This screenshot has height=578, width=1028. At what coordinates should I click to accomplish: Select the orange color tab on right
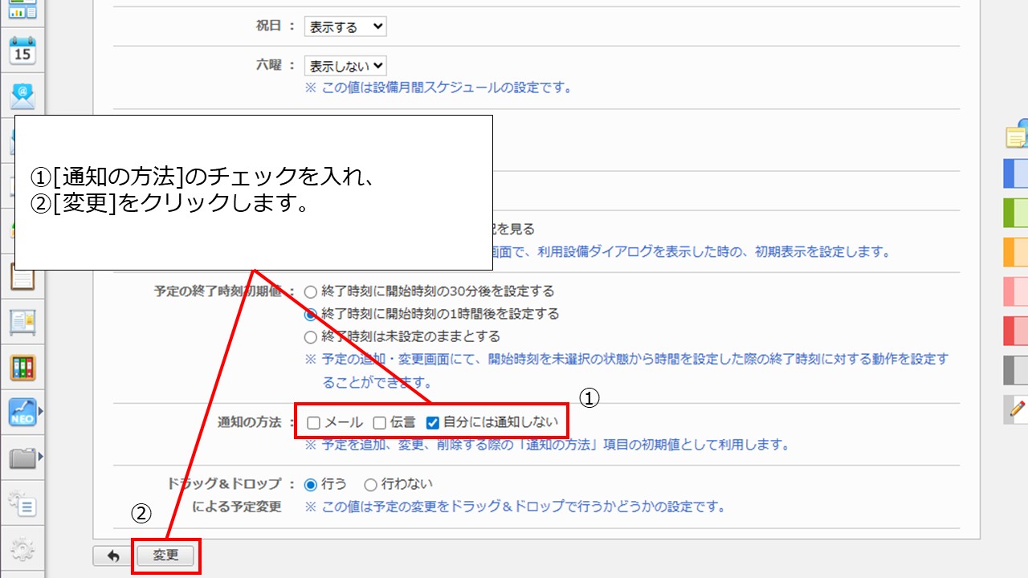coord(1017,252)
